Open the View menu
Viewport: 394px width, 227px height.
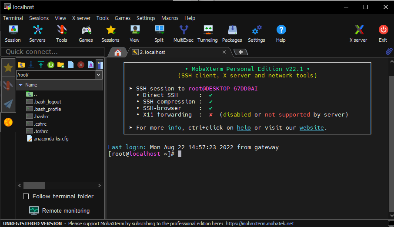(60, 18)
